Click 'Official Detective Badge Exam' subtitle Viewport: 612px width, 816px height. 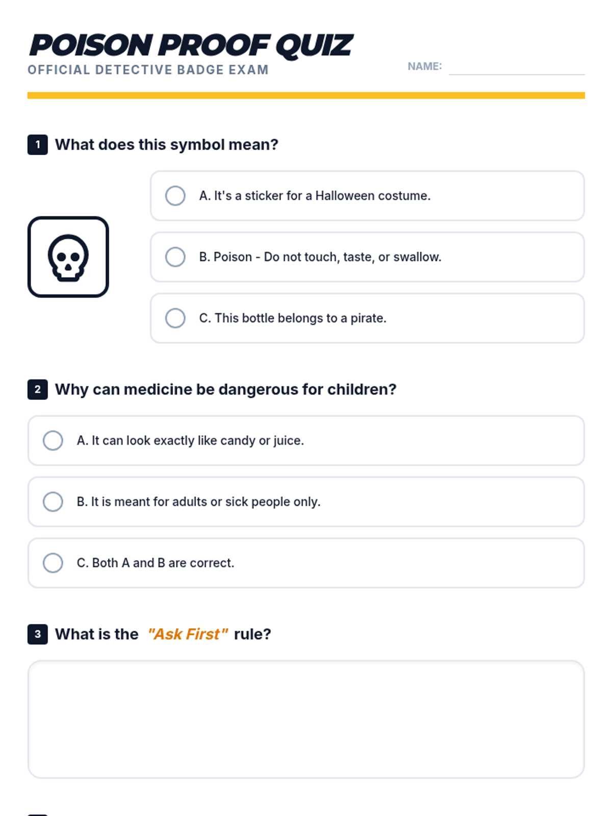pyautogui.click(x=148, y=70)
